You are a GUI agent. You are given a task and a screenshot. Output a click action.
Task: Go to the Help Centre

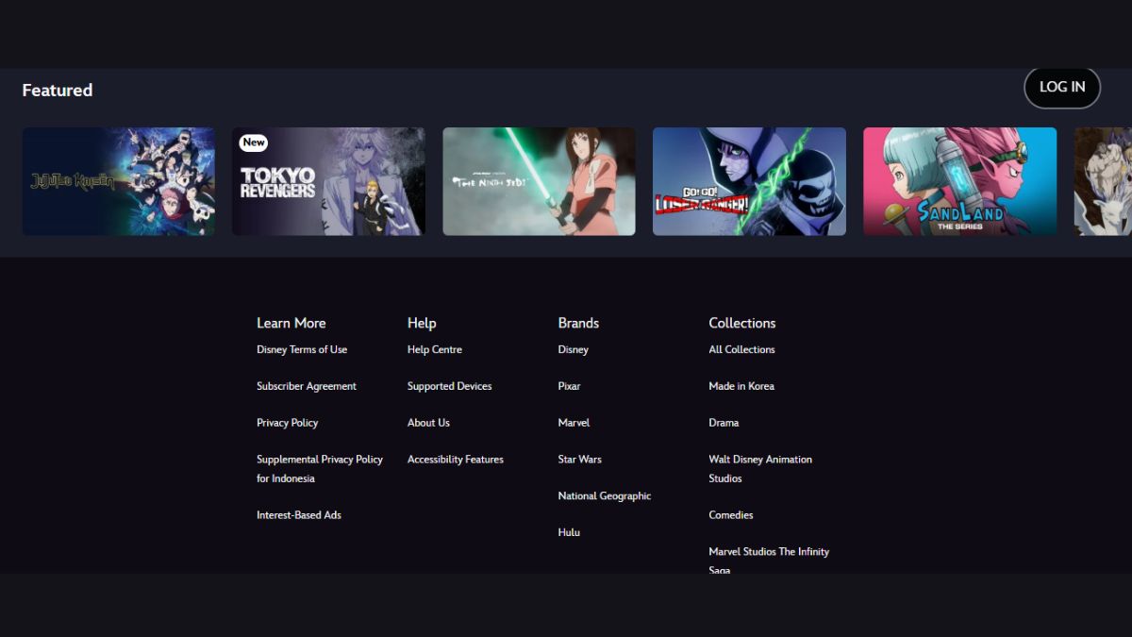(x=435, y=350)
